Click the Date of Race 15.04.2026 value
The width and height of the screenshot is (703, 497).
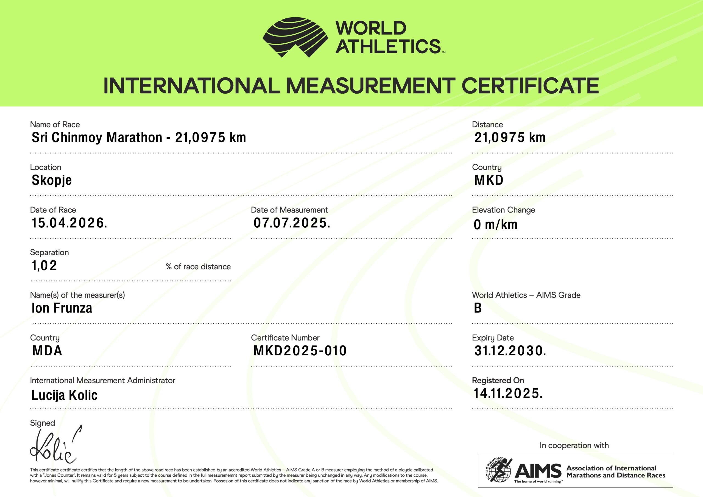(69, 223)
